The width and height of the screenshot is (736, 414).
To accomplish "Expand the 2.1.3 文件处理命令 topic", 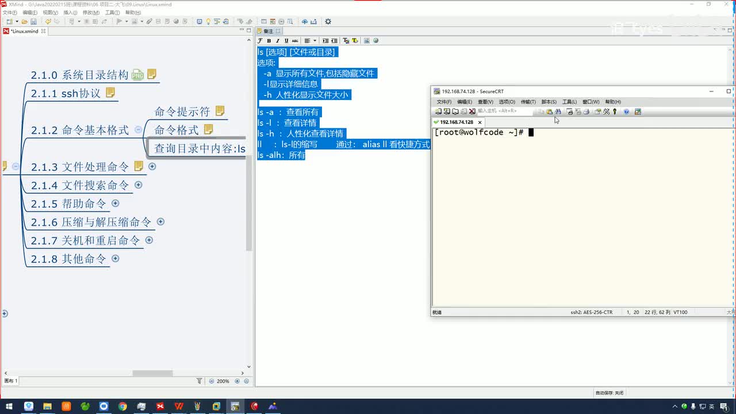I will pos(152,166).
